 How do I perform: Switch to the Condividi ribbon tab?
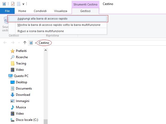tap(40, 11)
